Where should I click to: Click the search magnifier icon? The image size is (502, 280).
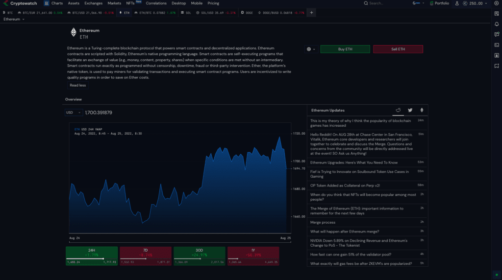point(366,3)
